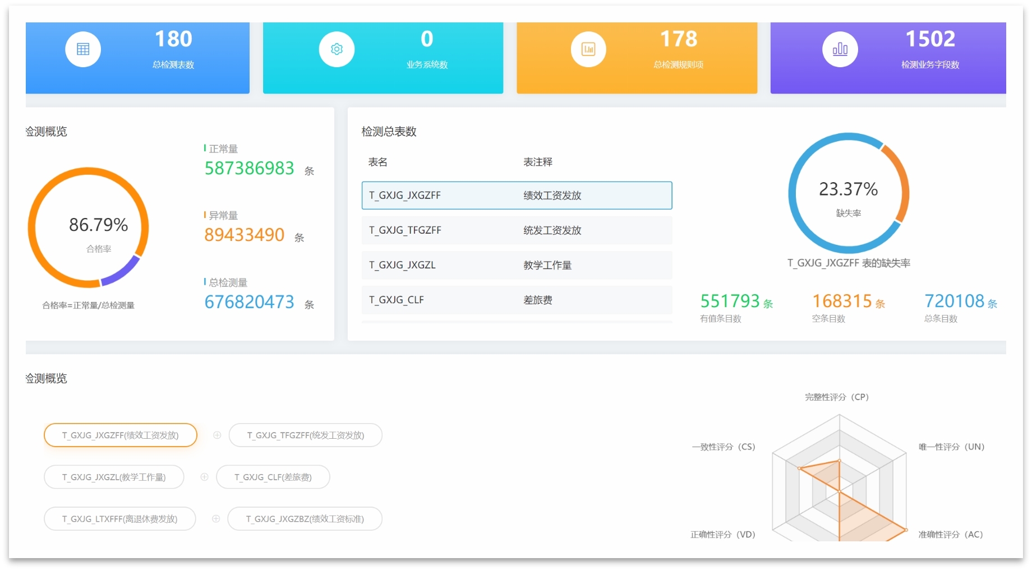Select the T_GXJG_CLF(差旅费) pill button
This screenshot has width=1032, height=571.
coord(273,477)
